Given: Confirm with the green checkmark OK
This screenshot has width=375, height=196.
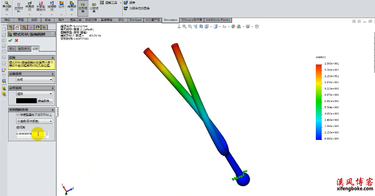Looking at the screenshot, I should (10, 41).
